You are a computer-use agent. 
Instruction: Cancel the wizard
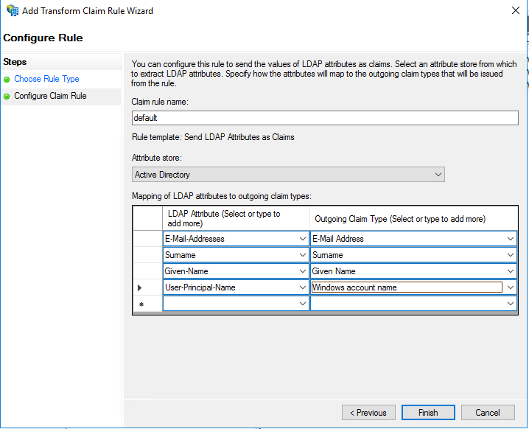coord(488,413)
